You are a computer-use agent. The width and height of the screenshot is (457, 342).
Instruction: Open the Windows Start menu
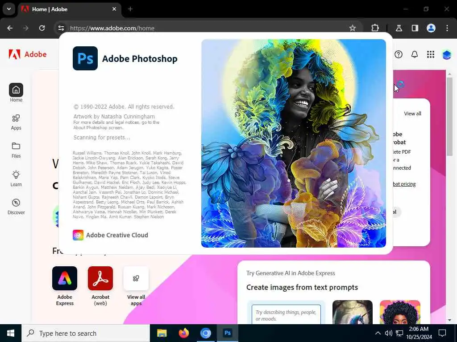[11, 333]
